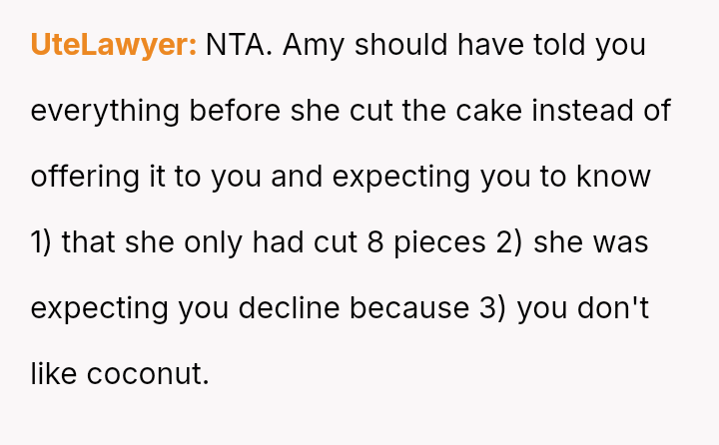Click the number 8 in the comment
The width and height of the screenshot is (719, 445).
click(x=375, y=242)
